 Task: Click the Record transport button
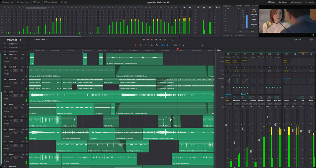[x=160, y=40]
